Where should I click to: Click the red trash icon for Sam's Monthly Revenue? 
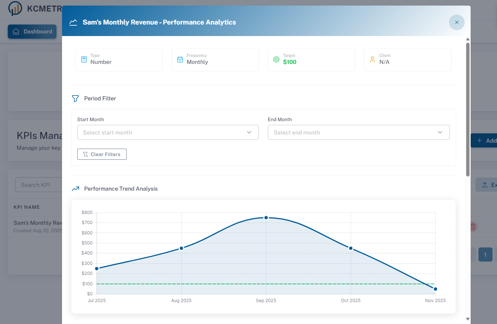pos(472,226)
